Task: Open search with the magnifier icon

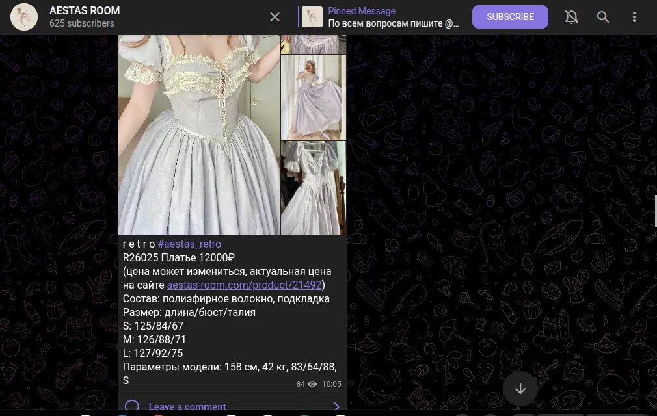Action: pyautogui.click(x=603, y=17)
